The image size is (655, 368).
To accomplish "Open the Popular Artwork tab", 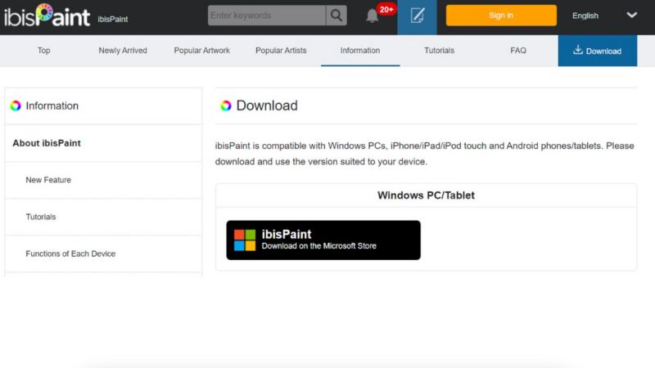I will 201,51.
